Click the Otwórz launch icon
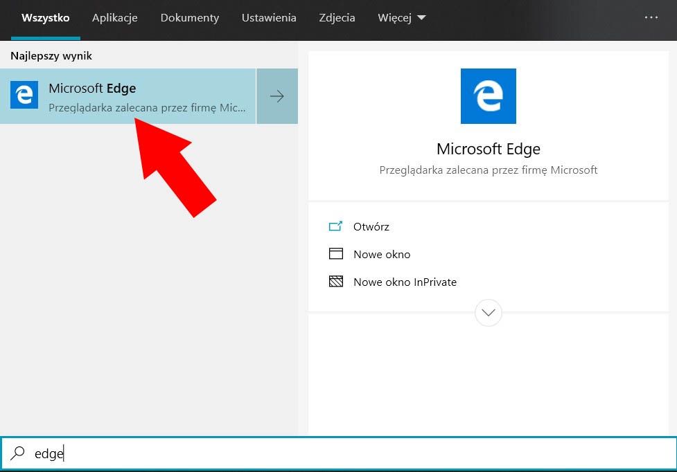The height and width of the screenshot is (472, 677). pyautogui.click(x=335, y=226)
